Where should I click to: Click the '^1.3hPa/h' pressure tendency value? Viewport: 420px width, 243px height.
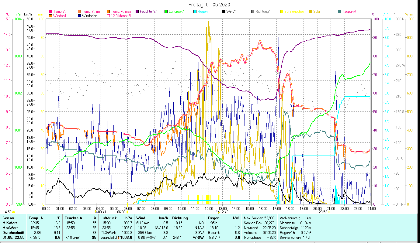click(109, 232)
